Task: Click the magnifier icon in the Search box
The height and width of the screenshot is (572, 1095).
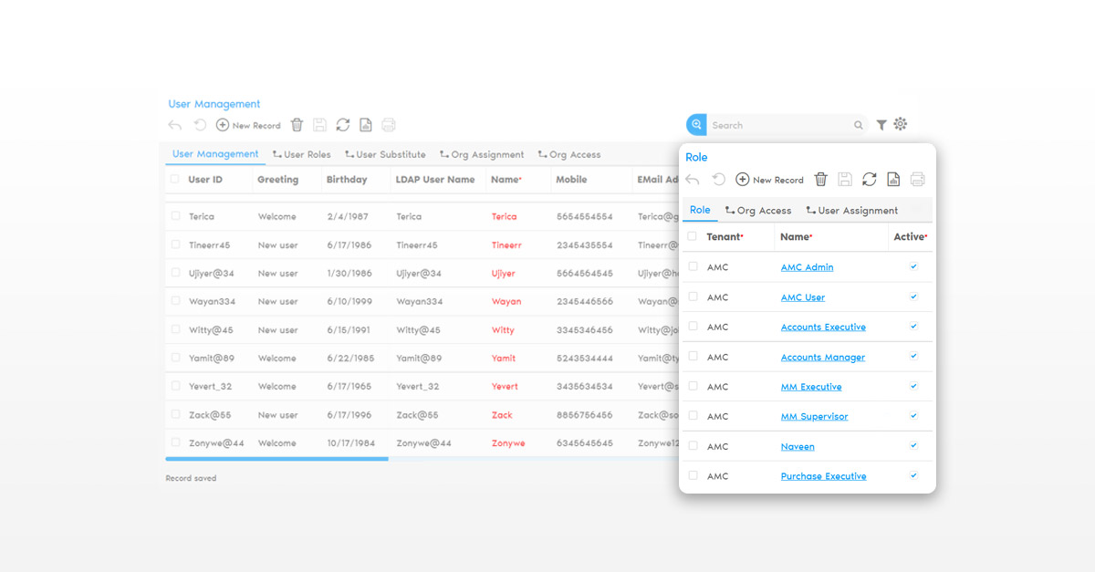Action: pos(859,125)
